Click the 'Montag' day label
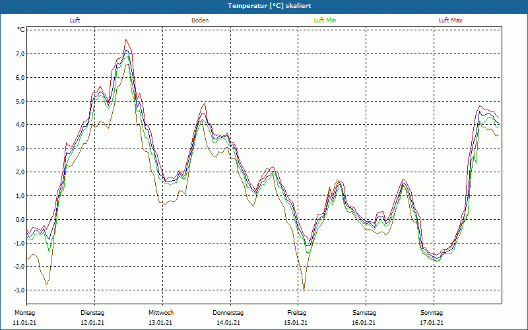 click(24, 313)
